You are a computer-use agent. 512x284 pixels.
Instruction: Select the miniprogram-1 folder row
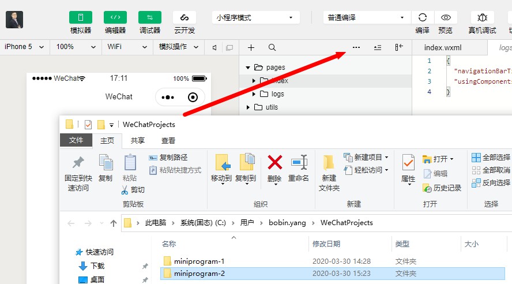click(x=199, y=261)
